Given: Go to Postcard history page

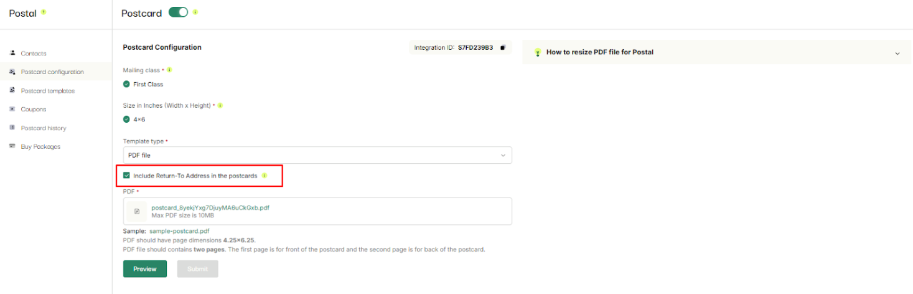Looking at the screenshot, I should click(44, 128).
